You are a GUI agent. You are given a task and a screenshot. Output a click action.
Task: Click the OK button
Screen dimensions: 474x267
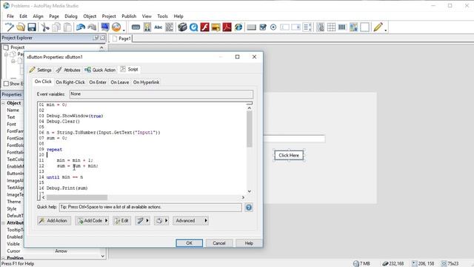190,243
